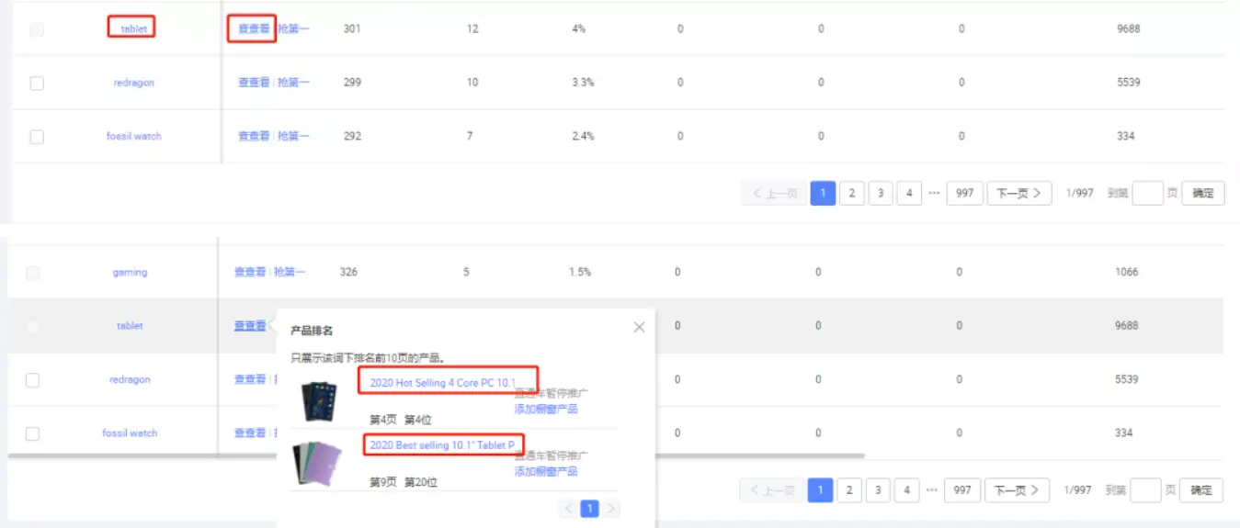The height and width of the screenshot is (528, 1240).
Task: Click 查查看 for tablet in the upper table
Action: click(x=253, y=29)
